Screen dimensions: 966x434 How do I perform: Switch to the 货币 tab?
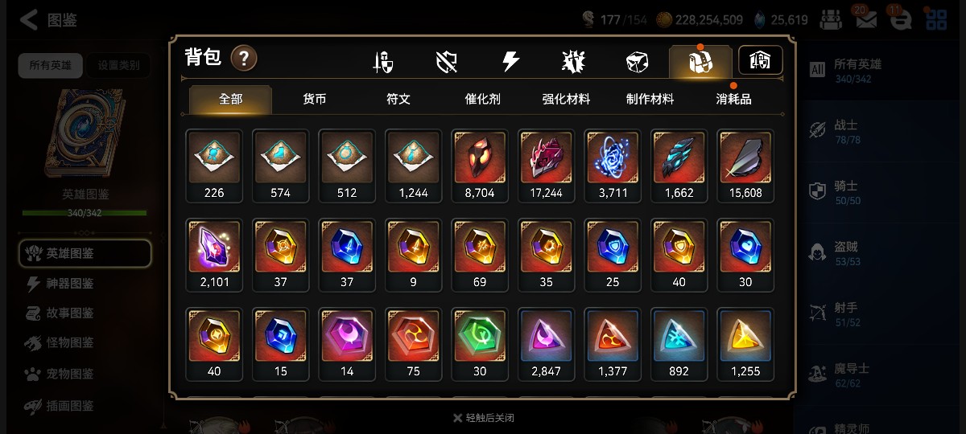click(315, 100)
